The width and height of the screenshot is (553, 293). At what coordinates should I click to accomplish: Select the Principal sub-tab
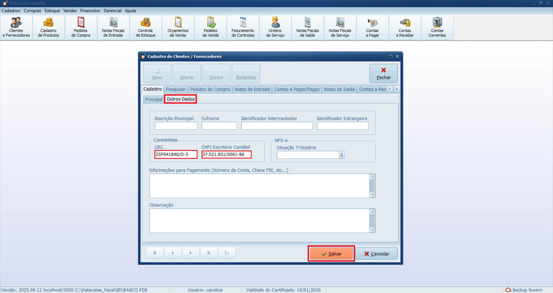coord(154,99)
